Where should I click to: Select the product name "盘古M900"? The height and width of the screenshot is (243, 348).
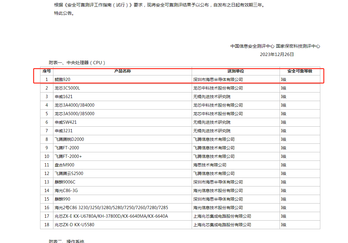point(64,165)
